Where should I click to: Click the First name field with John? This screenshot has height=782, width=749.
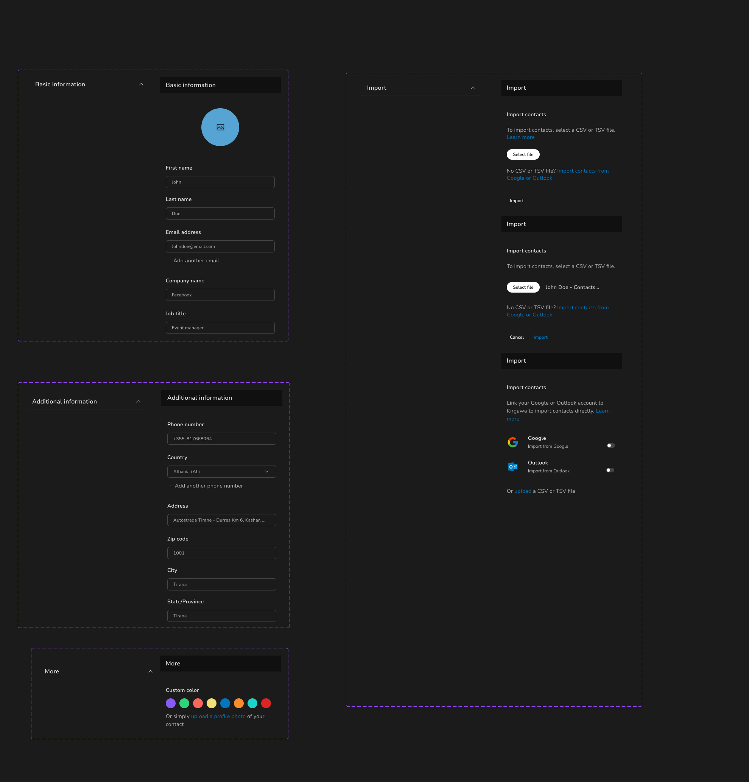[x=220, y=182]
